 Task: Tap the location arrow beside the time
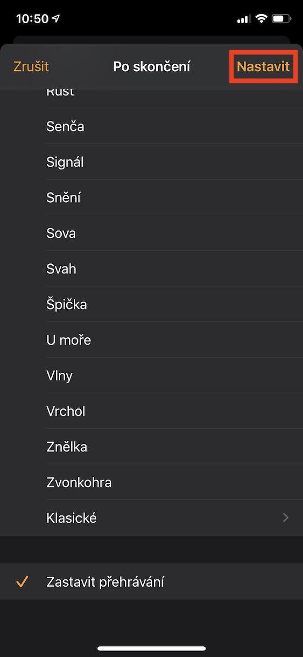coord(57,19)
